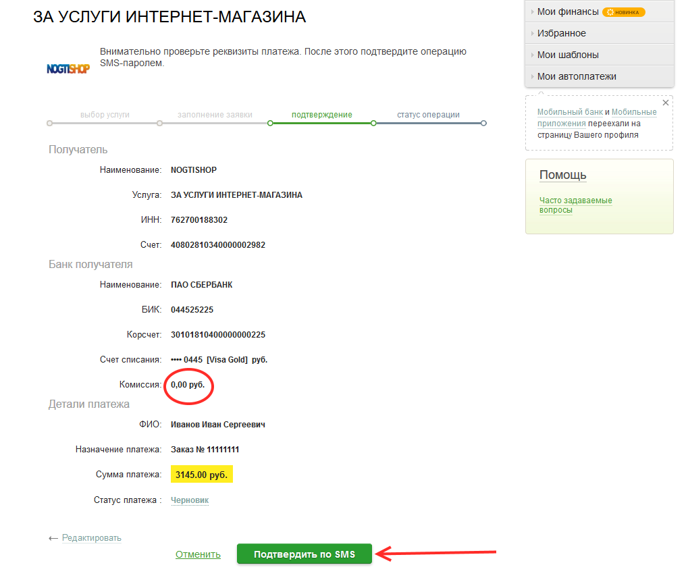The image size is (688, 584).
Task: Click the Детали платежа section heading
Action: point(88,404)
